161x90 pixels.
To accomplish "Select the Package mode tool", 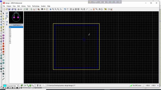I will pyautogui.click(x=3, y=19).
